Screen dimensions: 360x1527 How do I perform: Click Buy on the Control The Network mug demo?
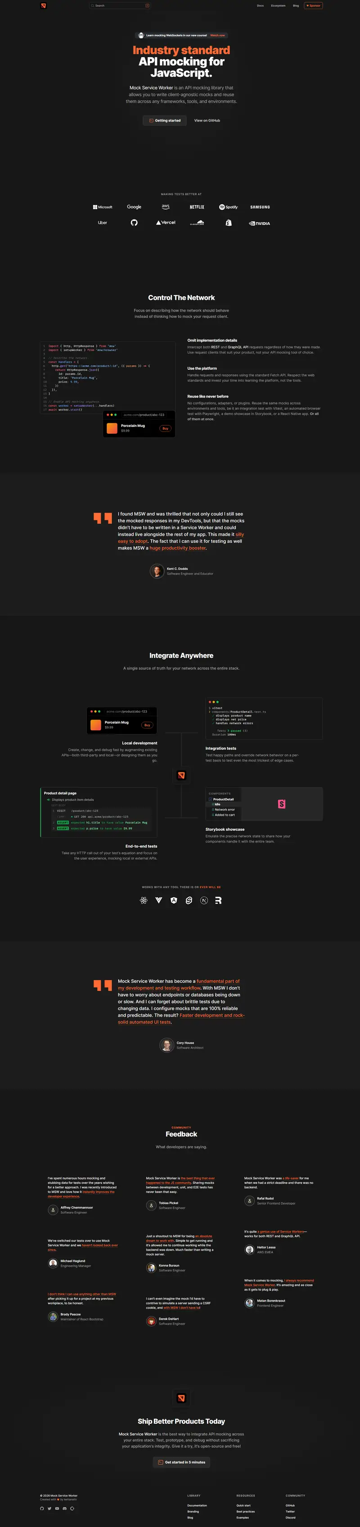click(x=165, y=428)
